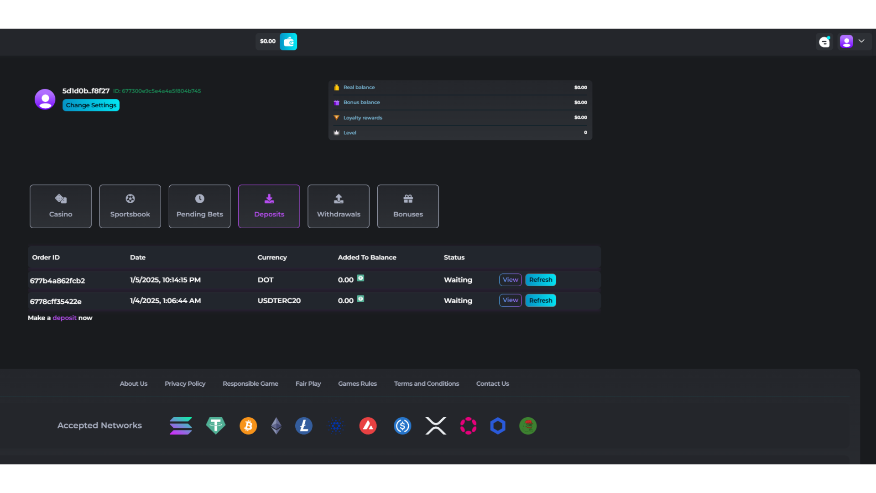This screenshot has height=493, width=876.
Task: Refresh the USDTERC20 deposit status
Action: coord(540,300)
